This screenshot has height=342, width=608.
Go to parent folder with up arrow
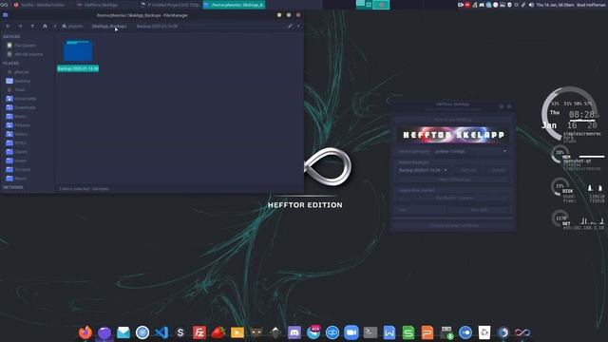(x=32, y=26)
